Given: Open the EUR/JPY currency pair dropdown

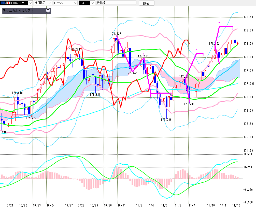Looking at the screenshot, I should click(30, 3).
